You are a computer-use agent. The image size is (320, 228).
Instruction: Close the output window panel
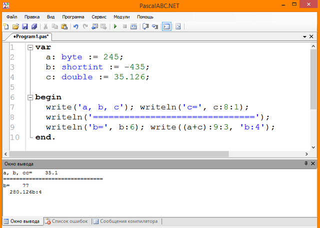[313, 163]
